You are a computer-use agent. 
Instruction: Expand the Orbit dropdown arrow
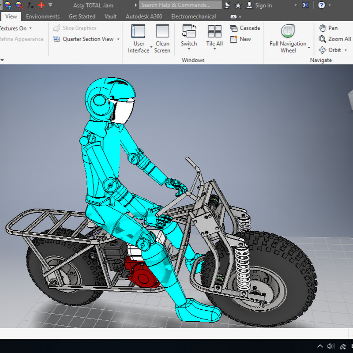pos(345,50)
